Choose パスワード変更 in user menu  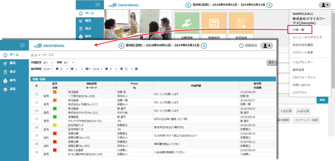coord(303,52)
